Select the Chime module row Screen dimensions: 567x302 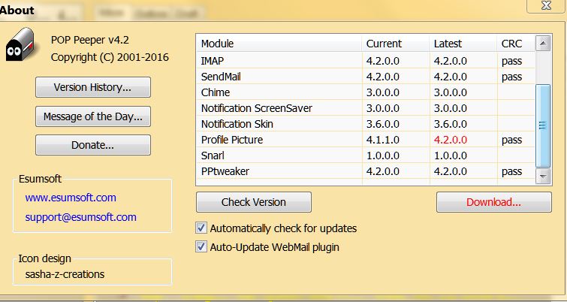366,92
